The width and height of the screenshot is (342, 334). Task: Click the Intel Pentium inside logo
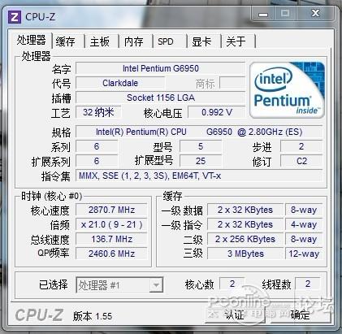[287, 90]
